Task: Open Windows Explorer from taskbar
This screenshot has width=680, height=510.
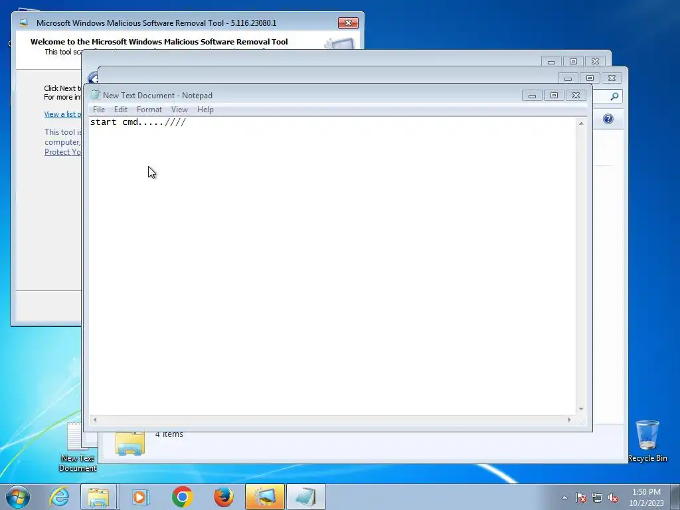Action: point(98,497)
